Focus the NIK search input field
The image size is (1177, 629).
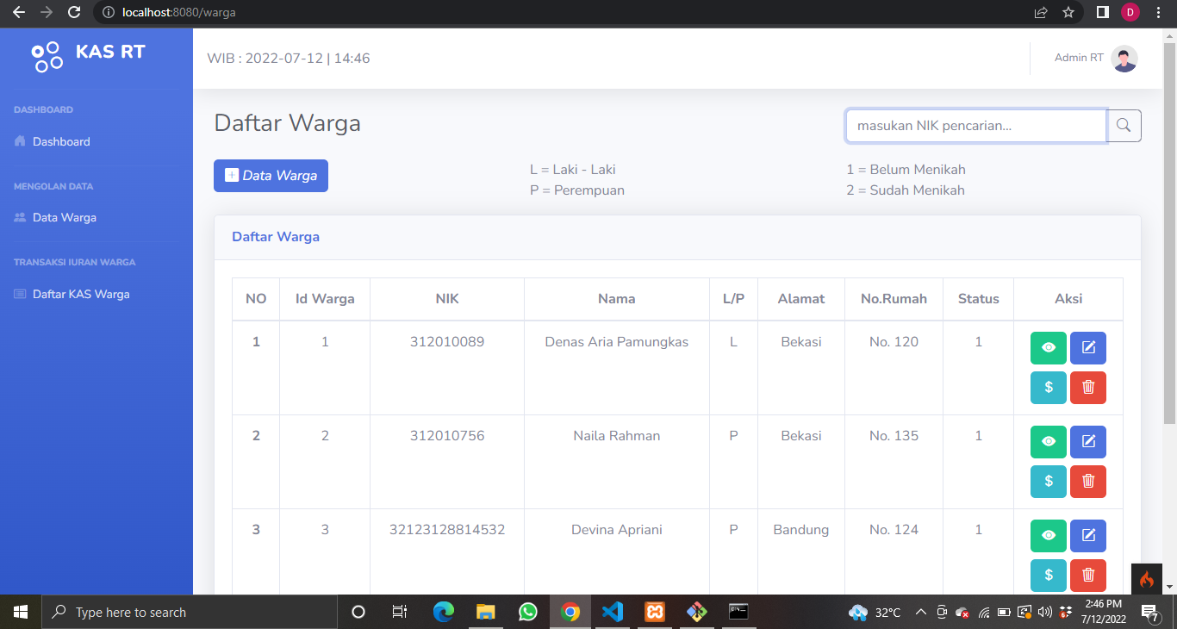click(975, 125)
